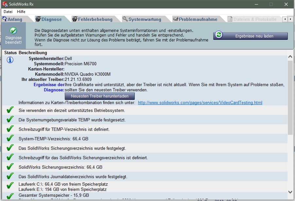Viewport: 295px width, 201px height.
Task: Open the Dateien & Protokolle tab
Action: (x=255, y=19)
